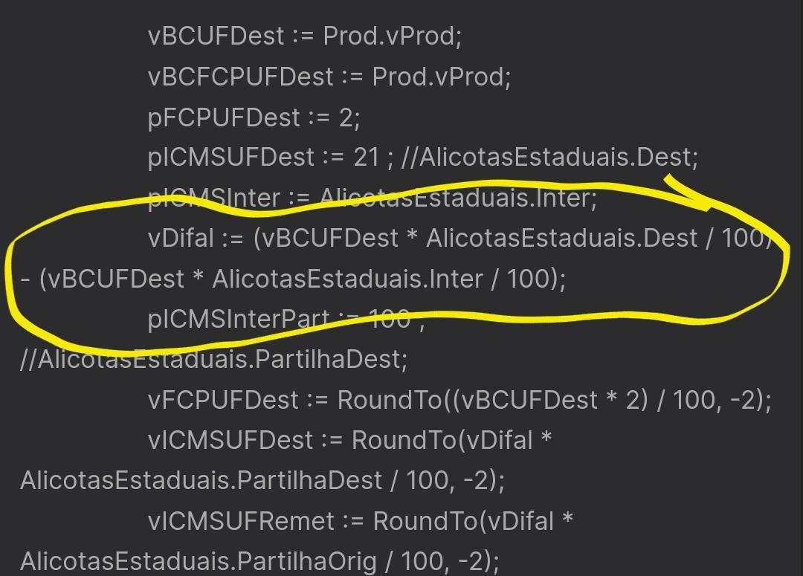803x576 pixels.
Task: Click vICMSUFRemet variable name
Action: point(241,521)
